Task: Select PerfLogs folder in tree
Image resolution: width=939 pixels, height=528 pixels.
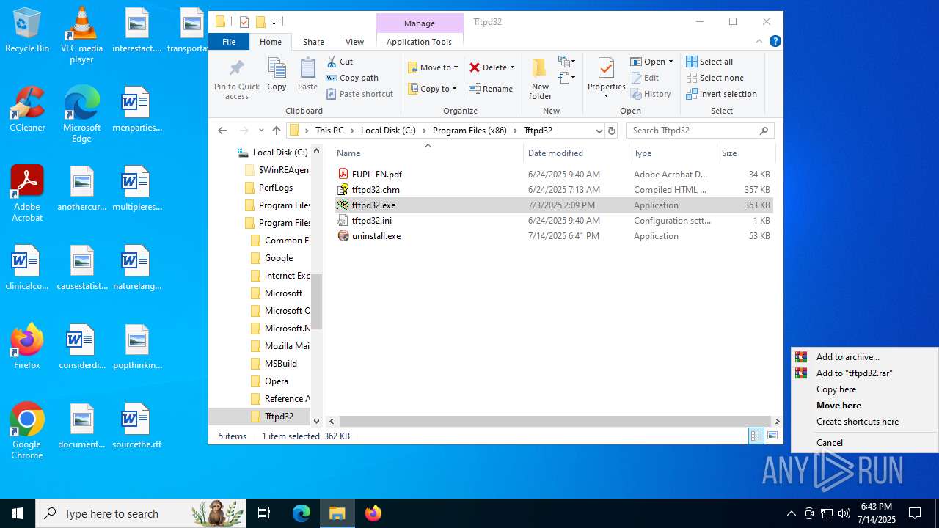Action: click(277, 188)
